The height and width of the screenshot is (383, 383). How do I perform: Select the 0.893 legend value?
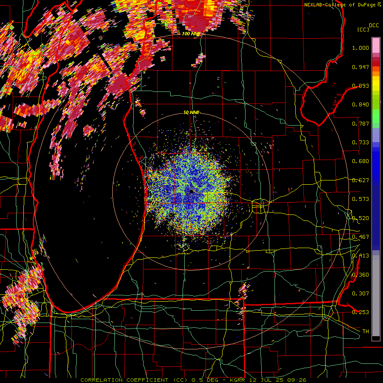coord(360,86)
